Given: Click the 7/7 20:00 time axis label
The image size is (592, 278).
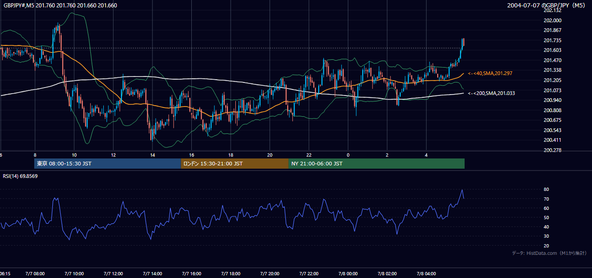Looking at the screenshot, I should click(270, 273).
